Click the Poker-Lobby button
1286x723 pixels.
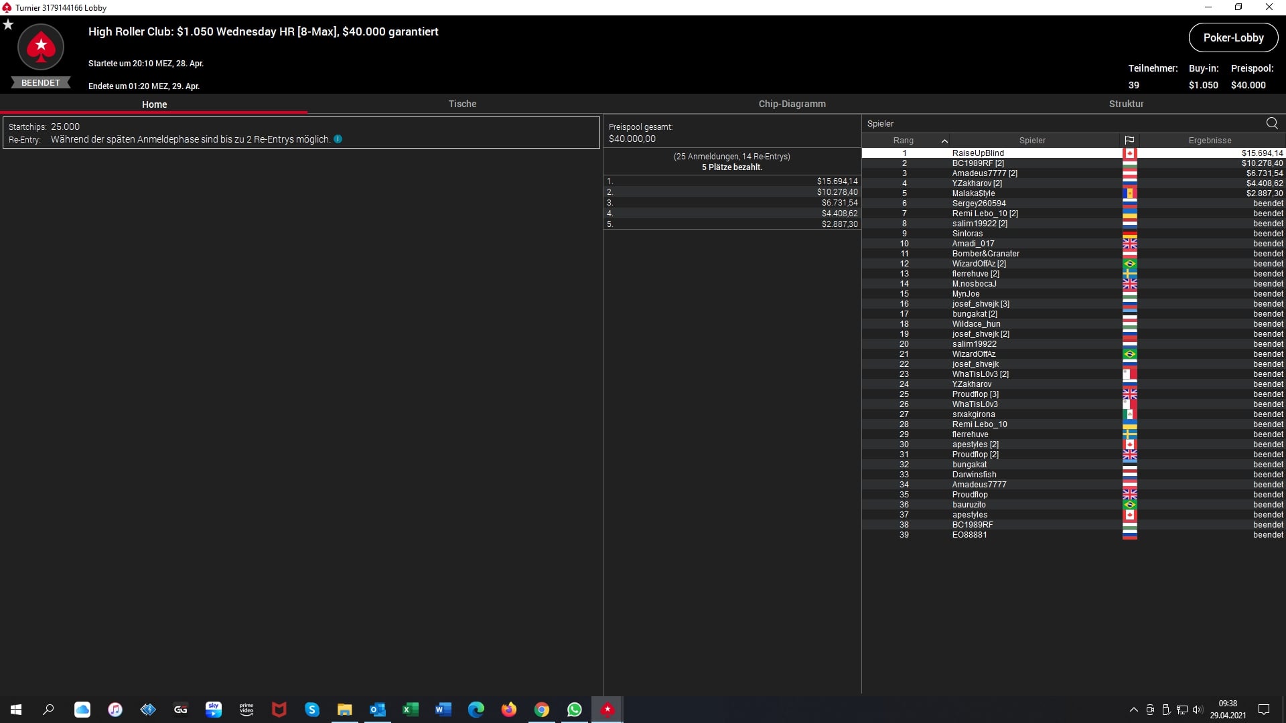tap(1233, 37)
